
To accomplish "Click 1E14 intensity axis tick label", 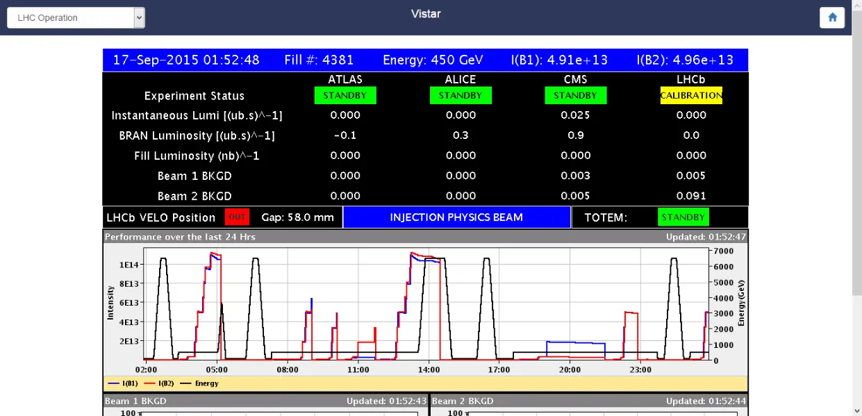I will [x=129, y=265].
